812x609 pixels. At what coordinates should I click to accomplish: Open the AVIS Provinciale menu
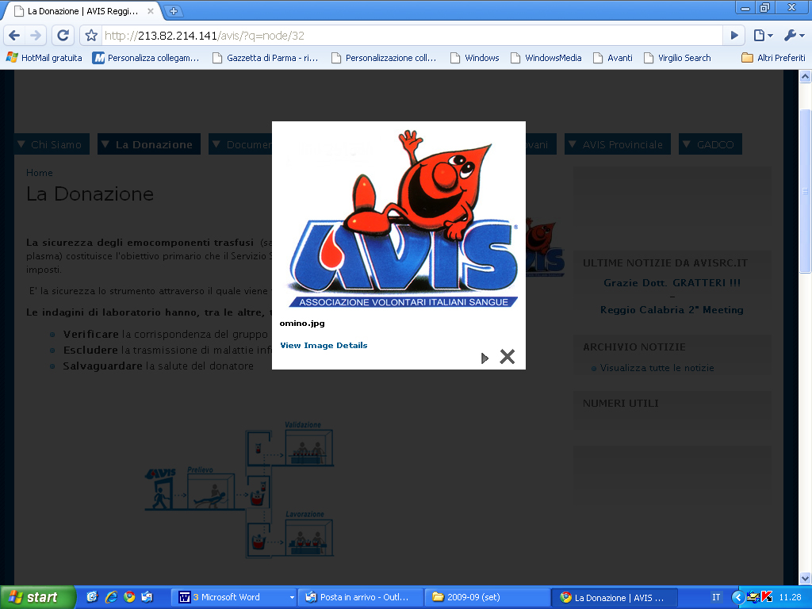(x=618, y=144)
